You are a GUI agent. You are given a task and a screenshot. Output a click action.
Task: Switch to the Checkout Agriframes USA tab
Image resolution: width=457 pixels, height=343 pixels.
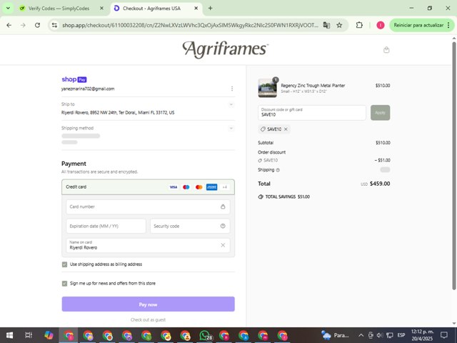point(156,8)
